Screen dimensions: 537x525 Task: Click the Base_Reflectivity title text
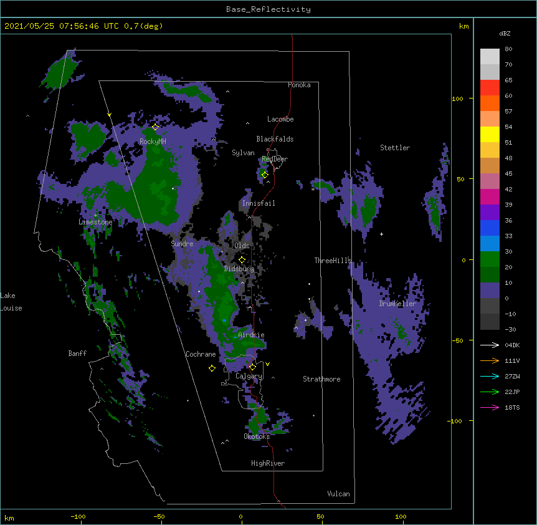268,9
